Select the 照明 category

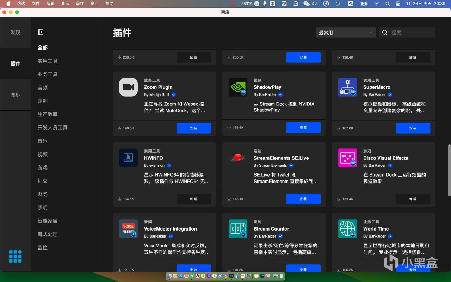(x=43, y=208)
